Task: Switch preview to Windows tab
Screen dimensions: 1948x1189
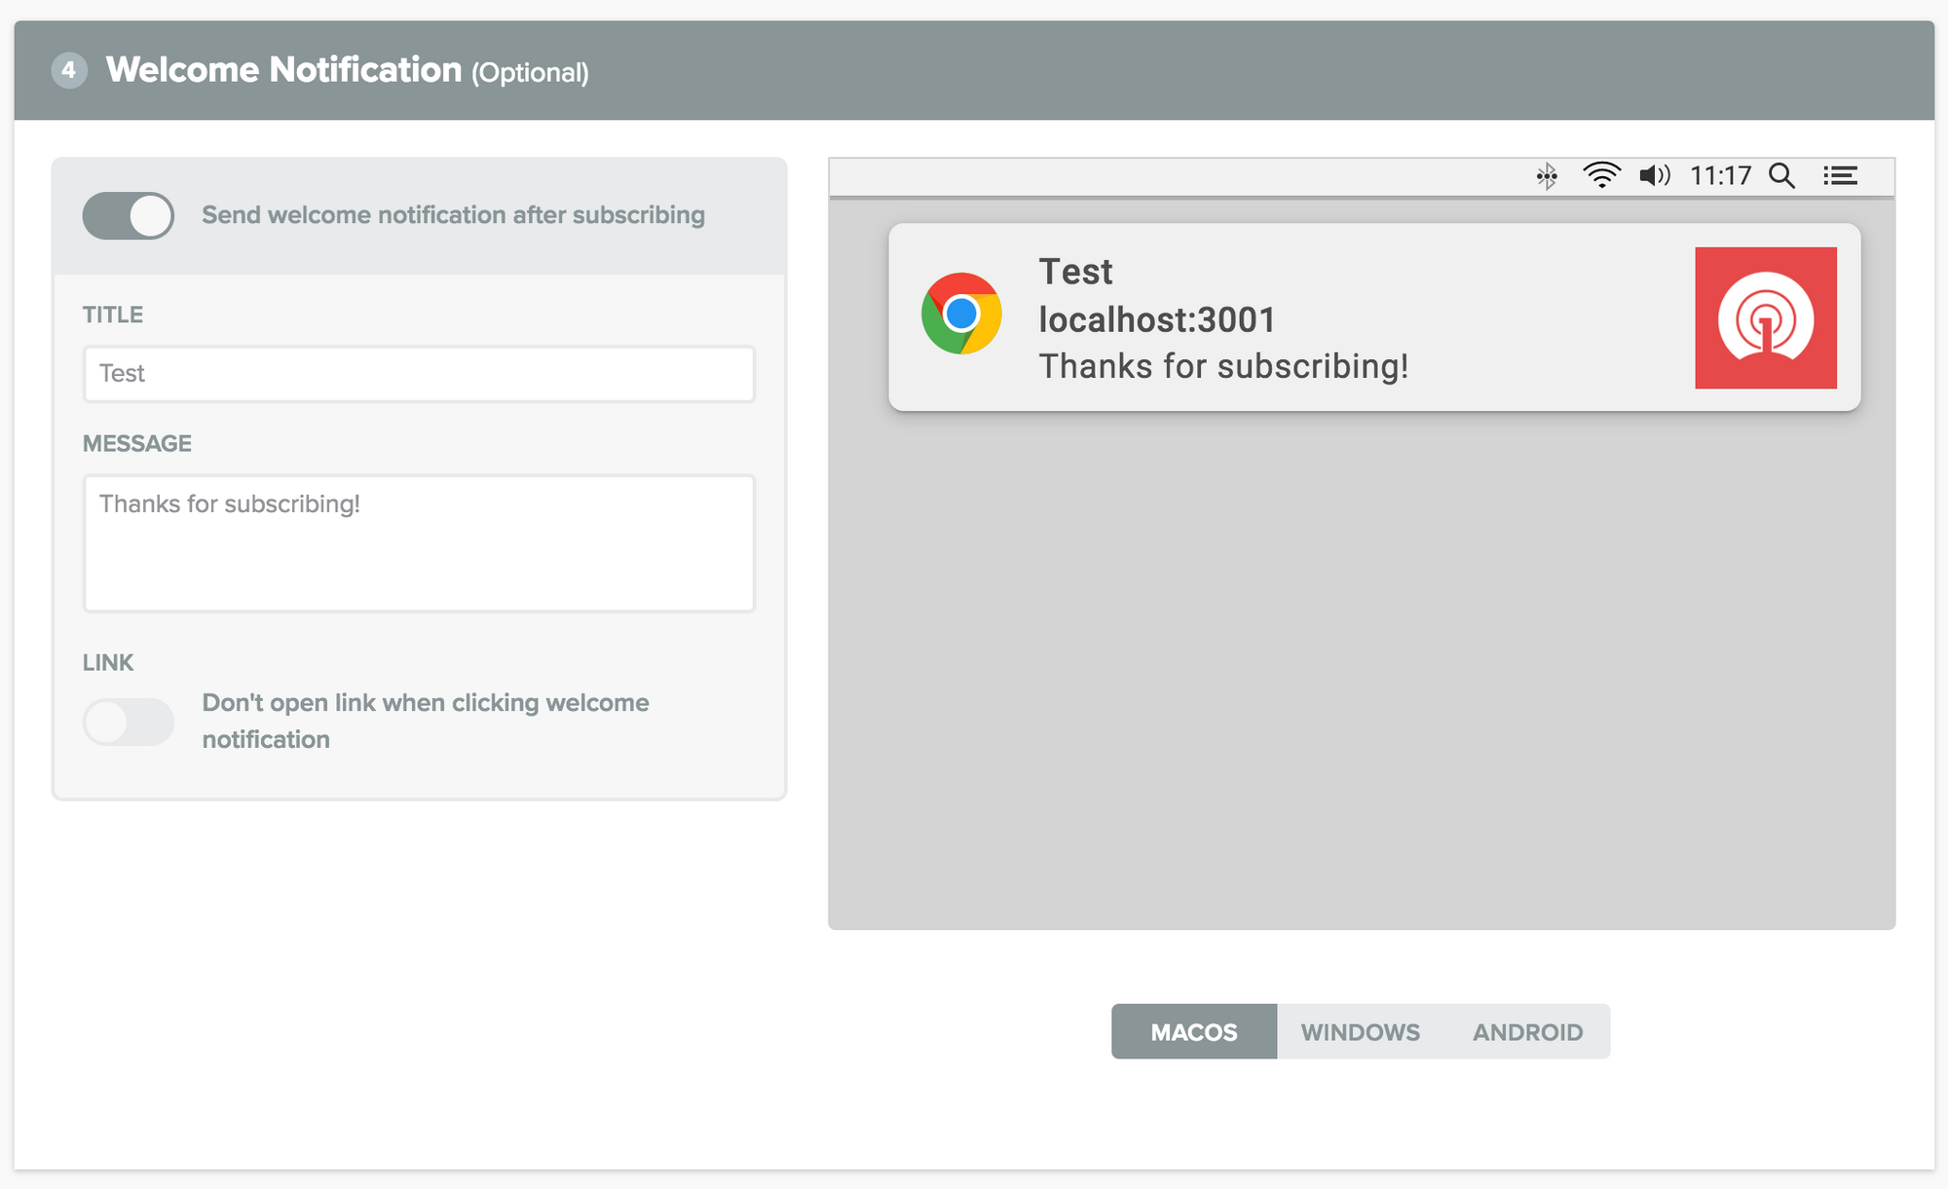Action: point(1360,1032)
